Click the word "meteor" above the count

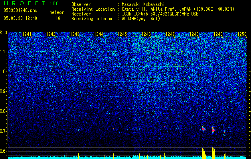tap(57, 12)
